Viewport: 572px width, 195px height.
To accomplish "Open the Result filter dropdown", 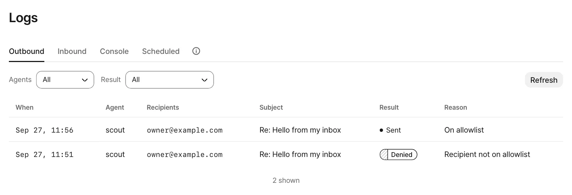I will (170, 80).
